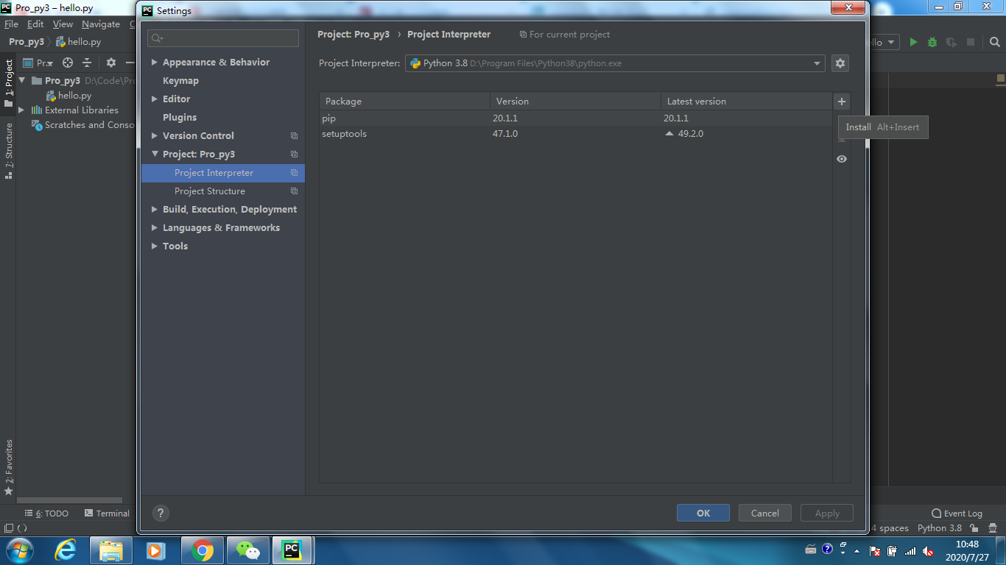The height and width of the screenshot is (565, 1006).
Task: Click the inspector hat icon in status bar
Action: click(x=993, y=528)
